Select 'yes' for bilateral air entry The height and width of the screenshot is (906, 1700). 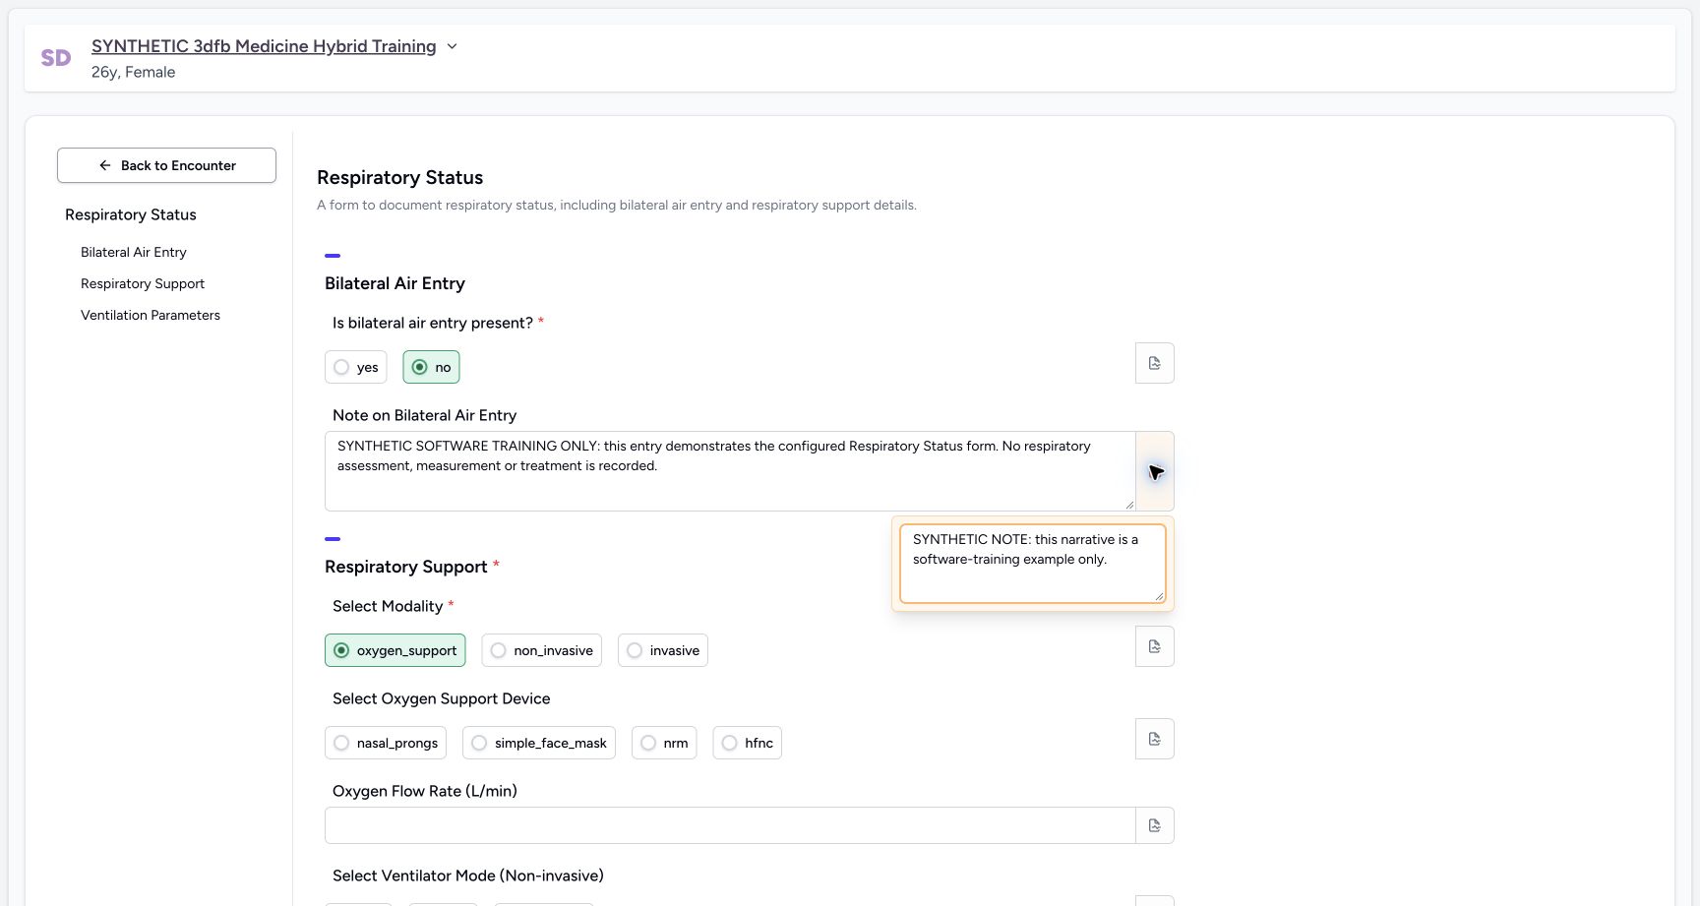356,367
